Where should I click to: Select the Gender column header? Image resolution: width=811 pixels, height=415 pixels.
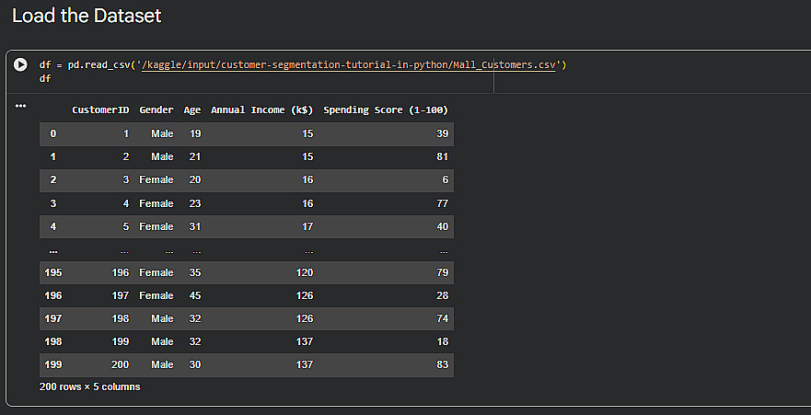pyautogui.click(x=156, y=110)
